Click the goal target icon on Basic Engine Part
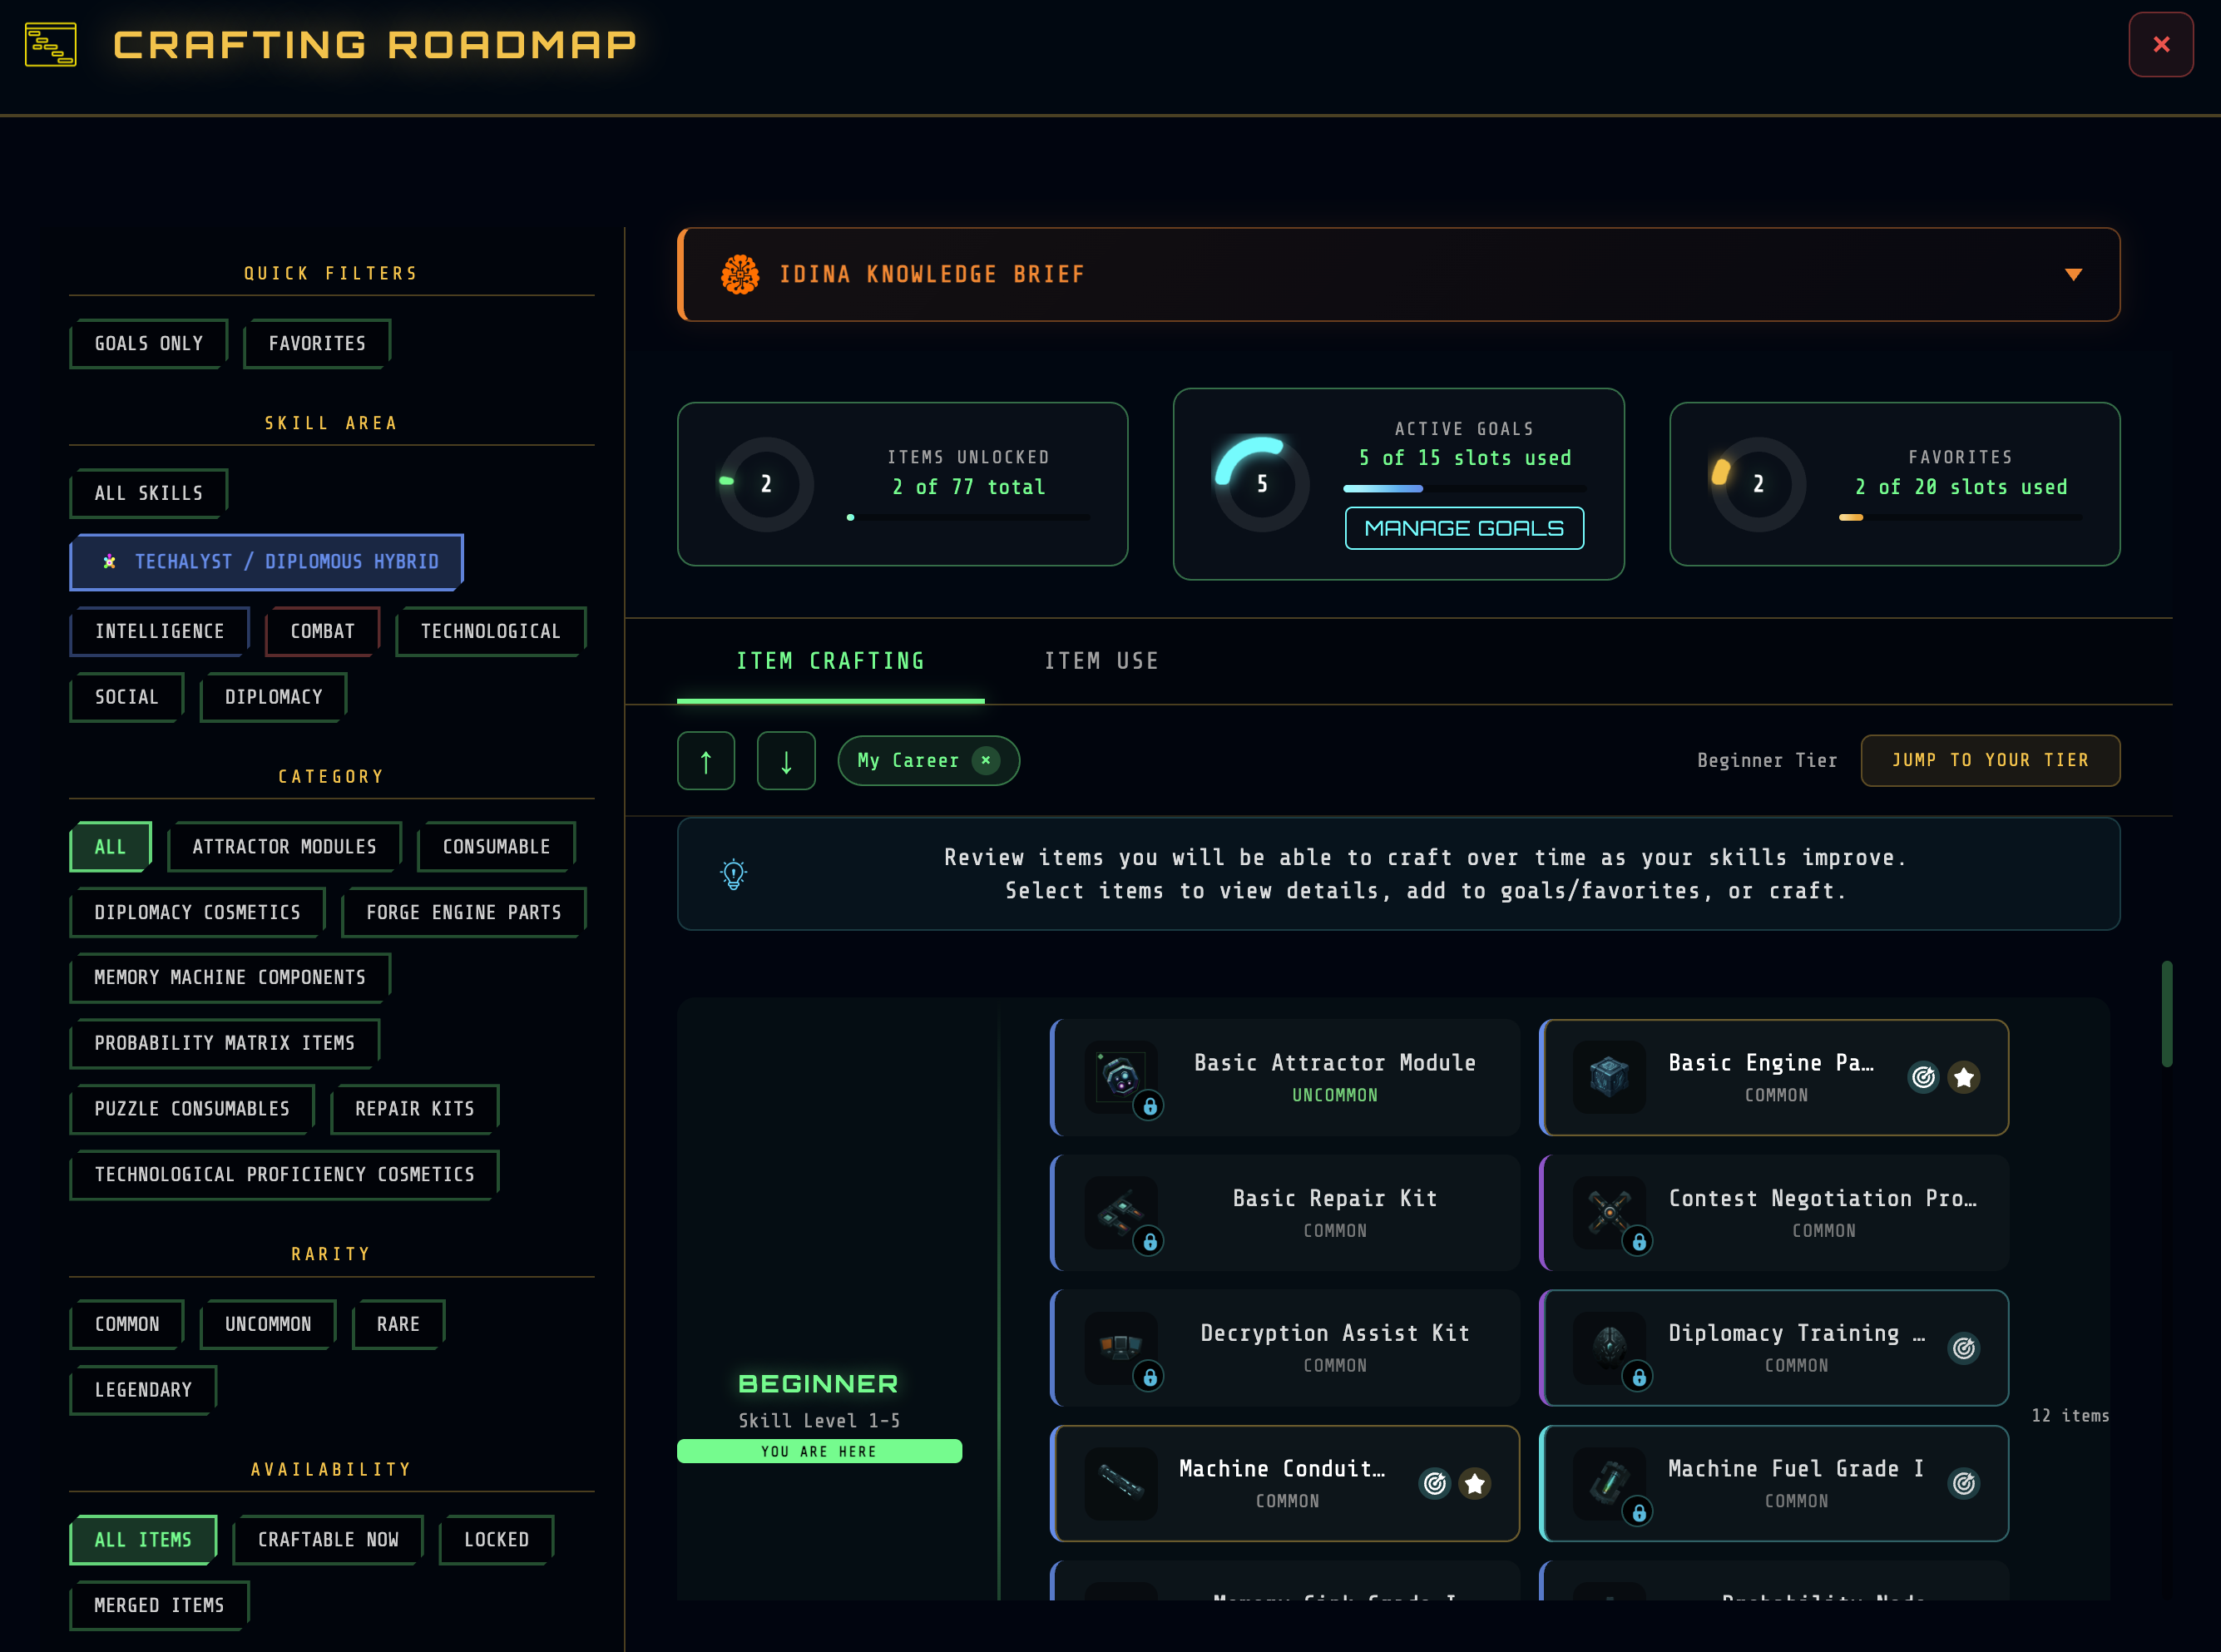The image size is (2221, 1652). click(1923, 1077)
